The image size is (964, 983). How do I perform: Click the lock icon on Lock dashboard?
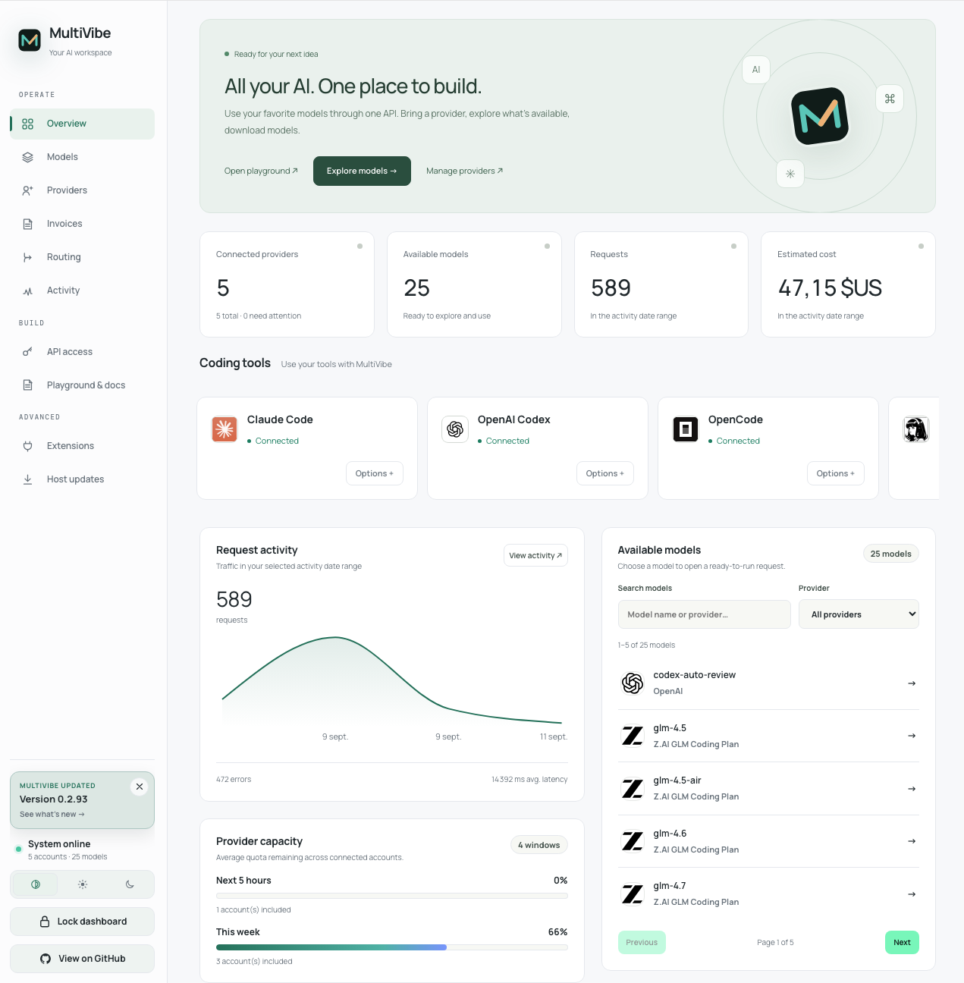pos(45,922)
